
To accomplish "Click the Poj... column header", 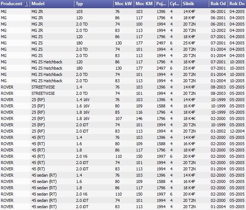I will point(161,4).
